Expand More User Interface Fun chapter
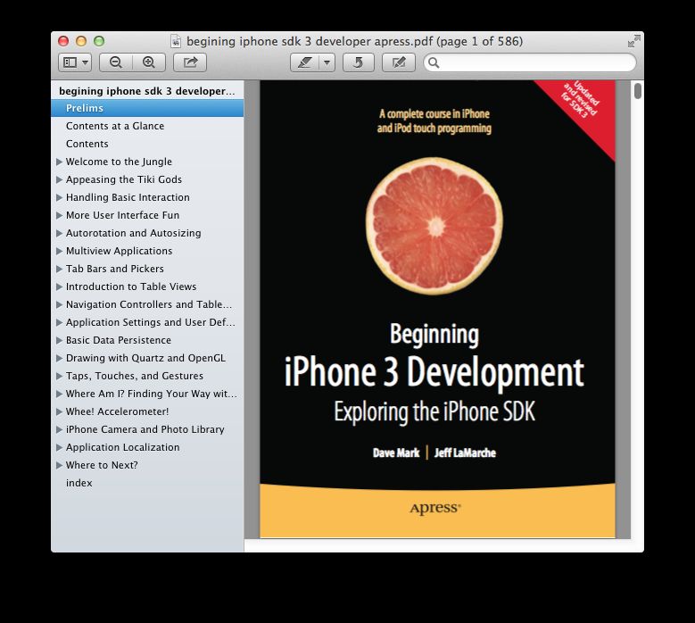Screen dimensions: 695x623 59,215
